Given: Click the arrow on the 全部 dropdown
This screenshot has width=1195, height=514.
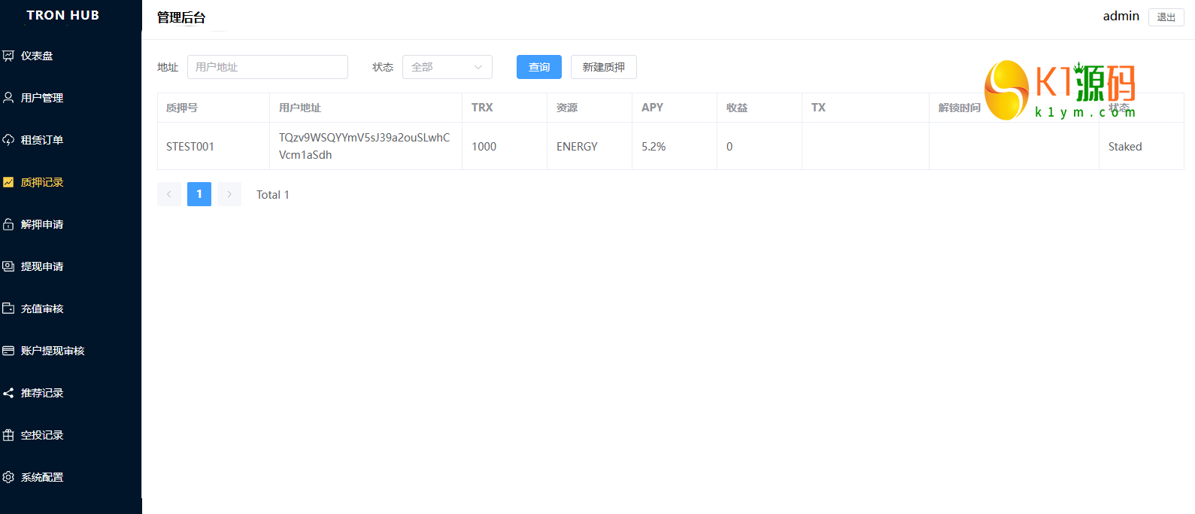Looking at the screenshot, I should [x=478, y=67].
